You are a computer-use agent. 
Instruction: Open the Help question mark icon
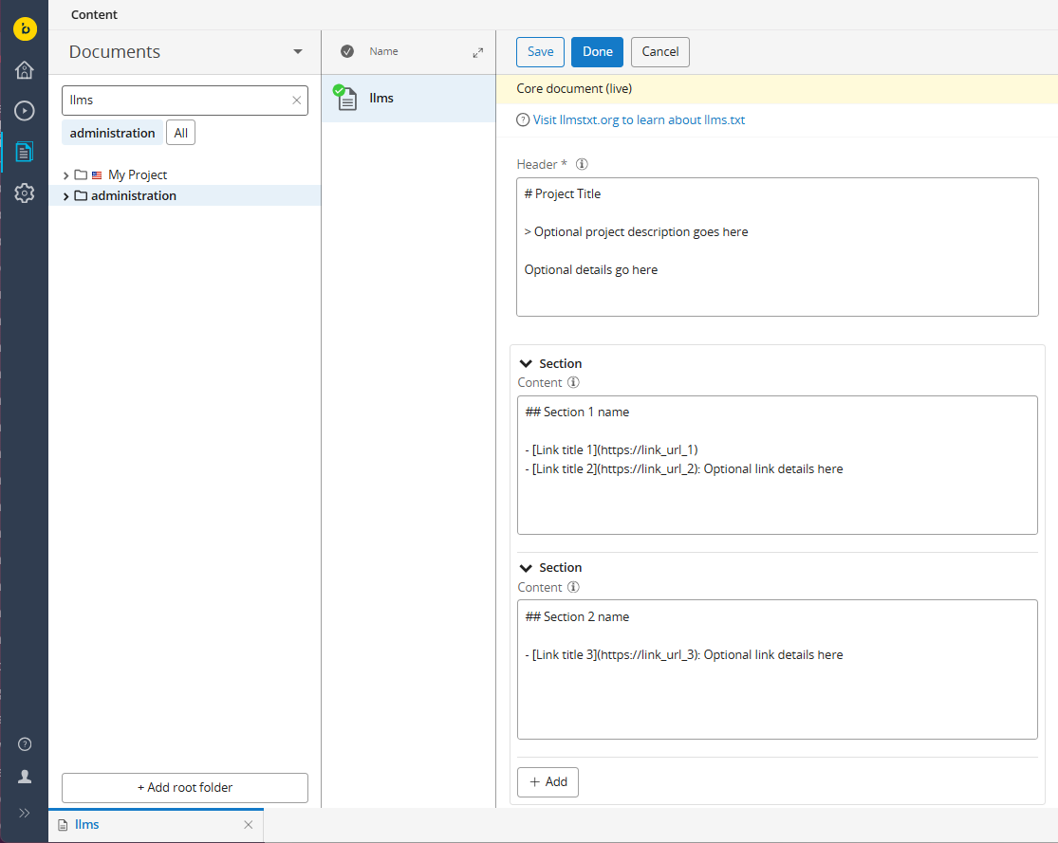click(x=25, y=744)
